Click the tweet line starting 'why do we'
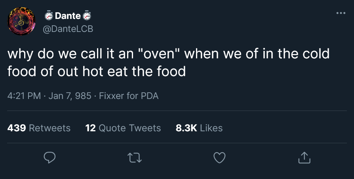This screenshot has height=179, width=354. point(168,54)
